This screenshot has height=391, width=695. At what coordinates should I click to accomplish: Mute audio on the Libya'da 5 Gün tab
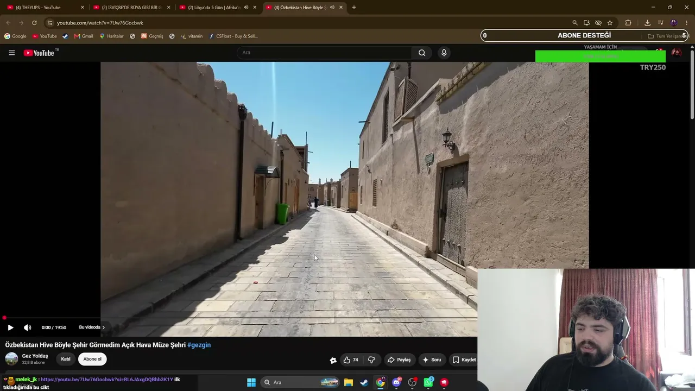[x=246, y=8]
